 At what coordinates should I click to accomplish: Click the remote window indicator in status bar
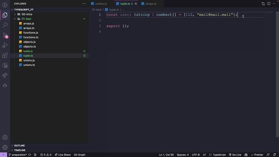tap(3, 155)
